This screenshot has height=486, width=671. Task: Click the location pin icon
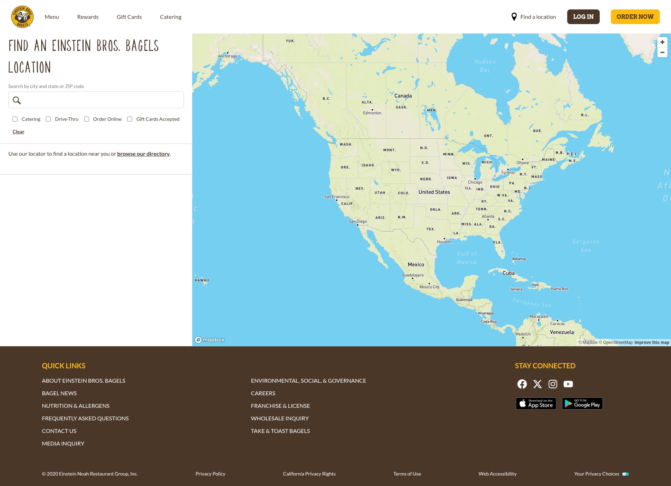[x=514, y=17]
